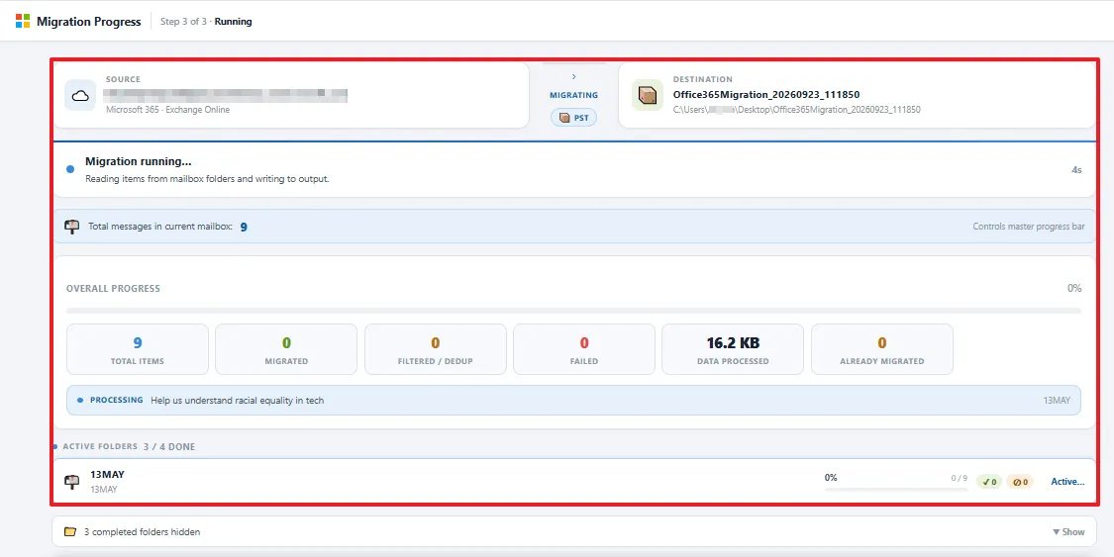Image resolution: width=1114 pixels, height=557 pixels.
Task: Click the 'Step 3 of 3 · Running' label
Action: pyautogui.click(x=206, y=22)
